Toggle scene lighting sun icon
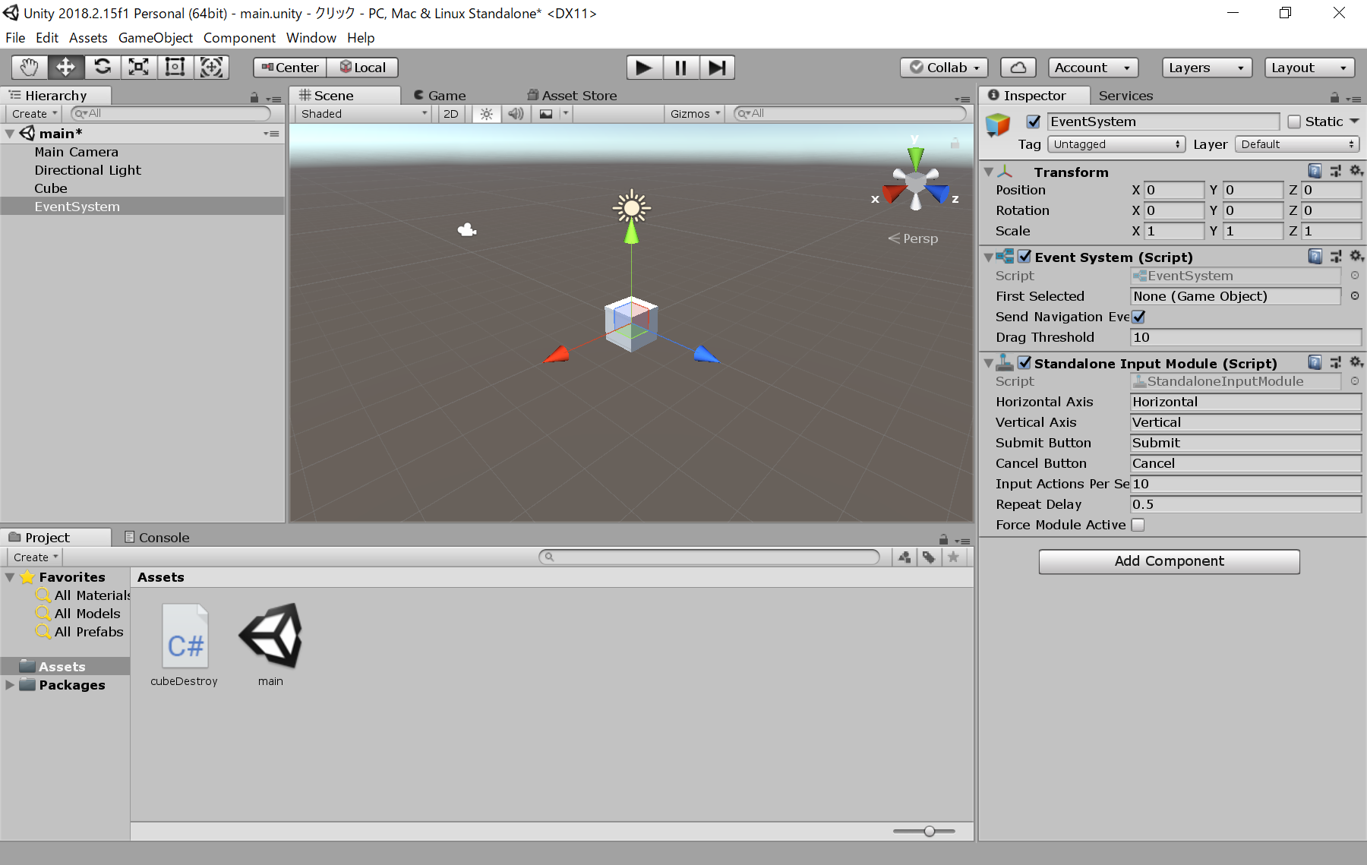 point(486,114)
